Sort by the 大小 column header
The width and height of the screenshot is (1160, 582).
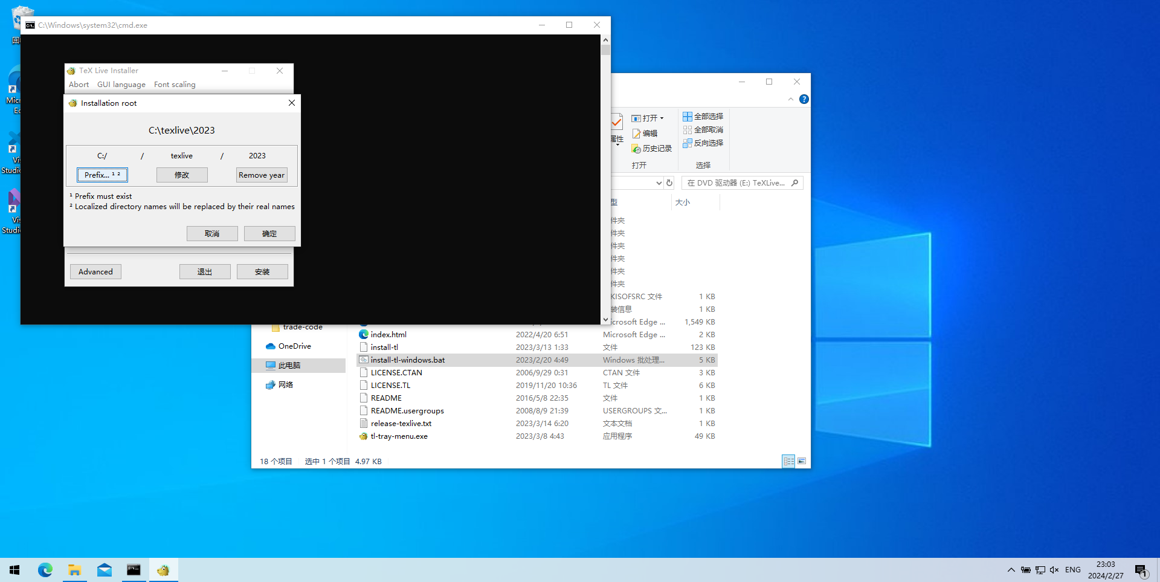point(683,202)
